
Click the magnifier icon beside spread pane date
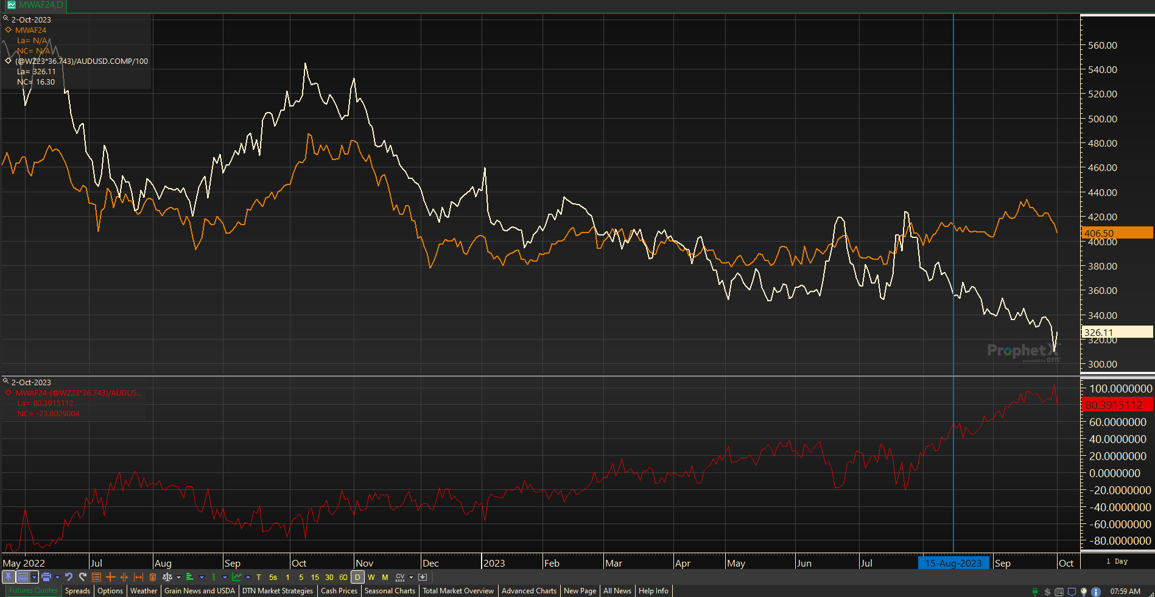(6, 381)
